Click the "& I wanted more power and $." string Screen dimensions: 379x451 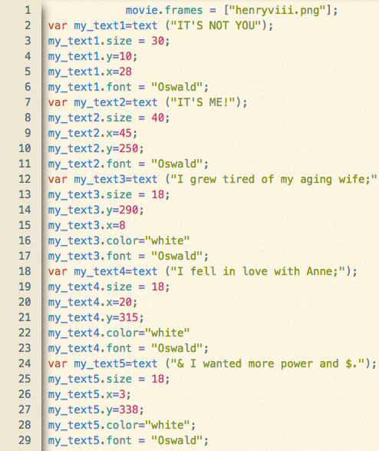[268, 364]
